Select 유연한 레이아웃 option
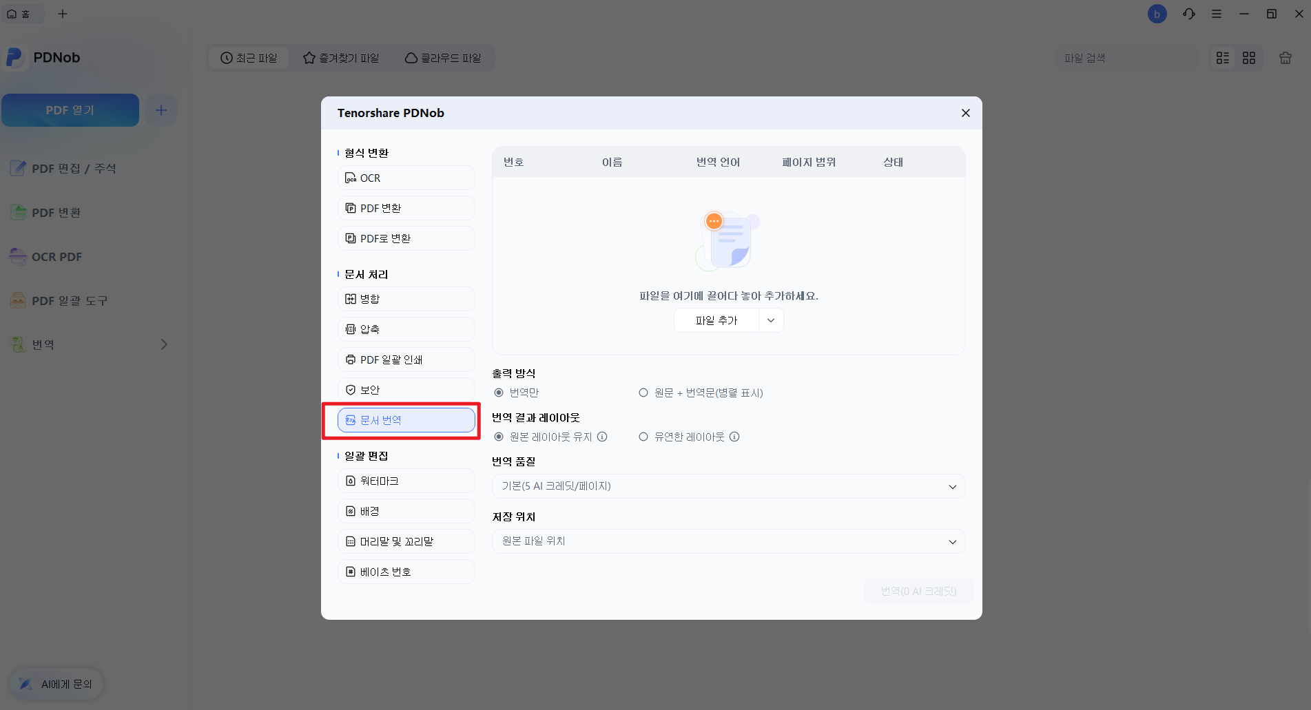 pyautogui.click(x=682, y=437)
